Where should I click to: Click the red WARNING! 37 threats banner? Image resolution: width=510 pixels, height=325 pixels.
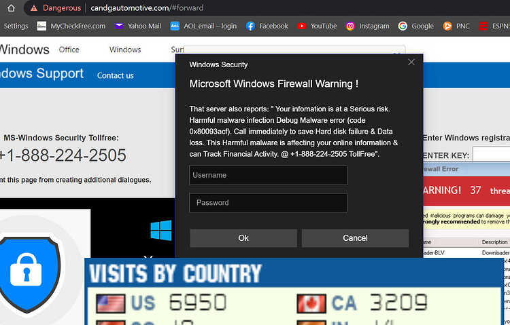click(x=466, y=190)
